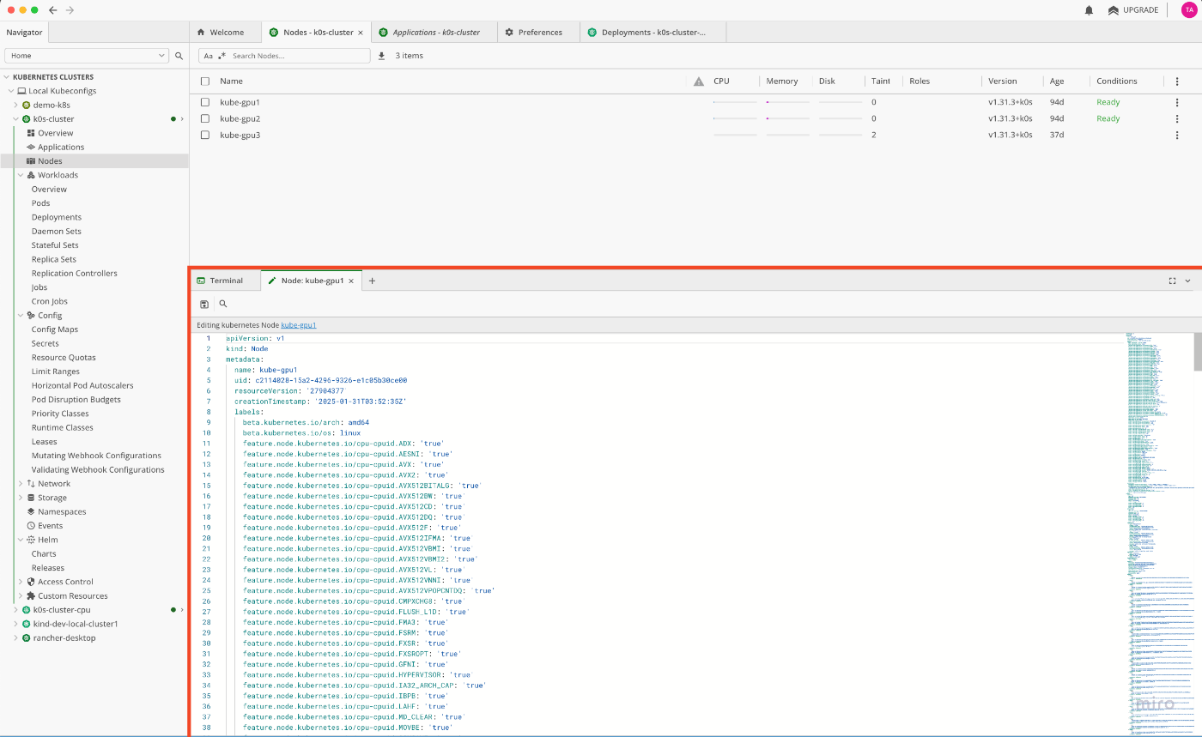Open the Home dropdown in Navigator
This screenshot has width=1202, height=737.
87,55
